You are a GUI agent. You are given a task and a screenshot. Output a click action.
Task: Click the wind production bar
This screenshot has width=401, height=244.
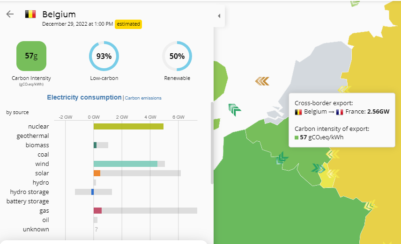point(125,164)
